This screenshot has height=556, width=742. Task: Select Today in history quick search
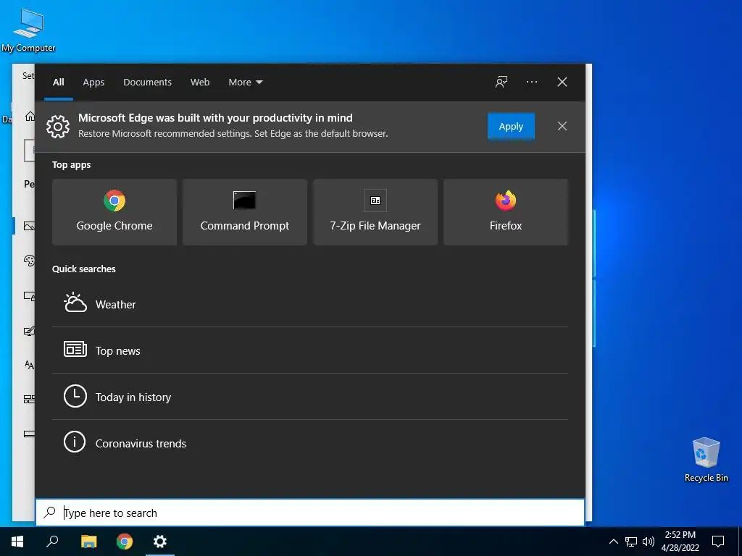pyautogui.click(x=310, y=397)
